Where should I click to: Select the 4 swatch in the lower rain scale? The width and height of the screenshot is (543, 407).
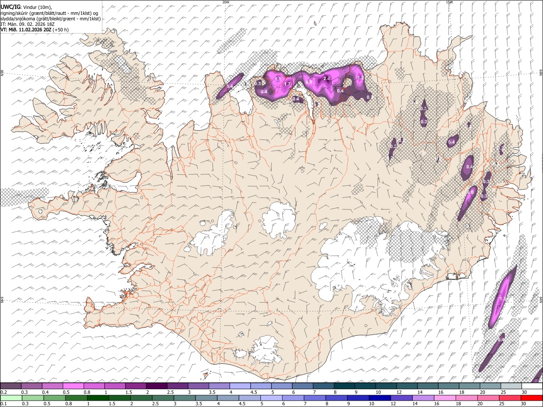(228, 398)
